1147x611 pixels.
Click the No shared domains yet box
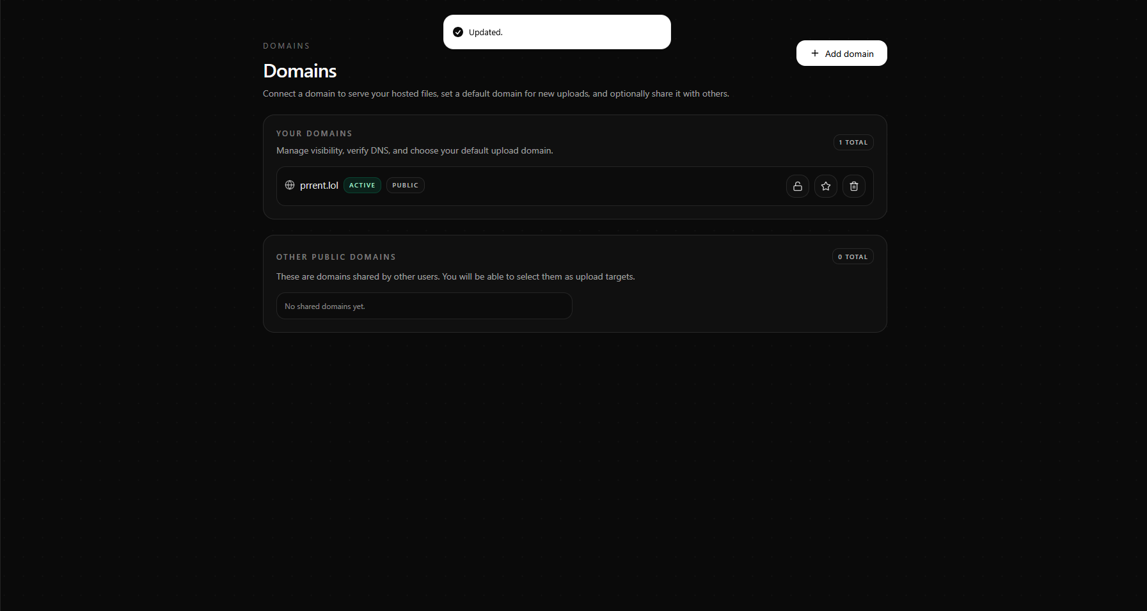tap(423, 306)
